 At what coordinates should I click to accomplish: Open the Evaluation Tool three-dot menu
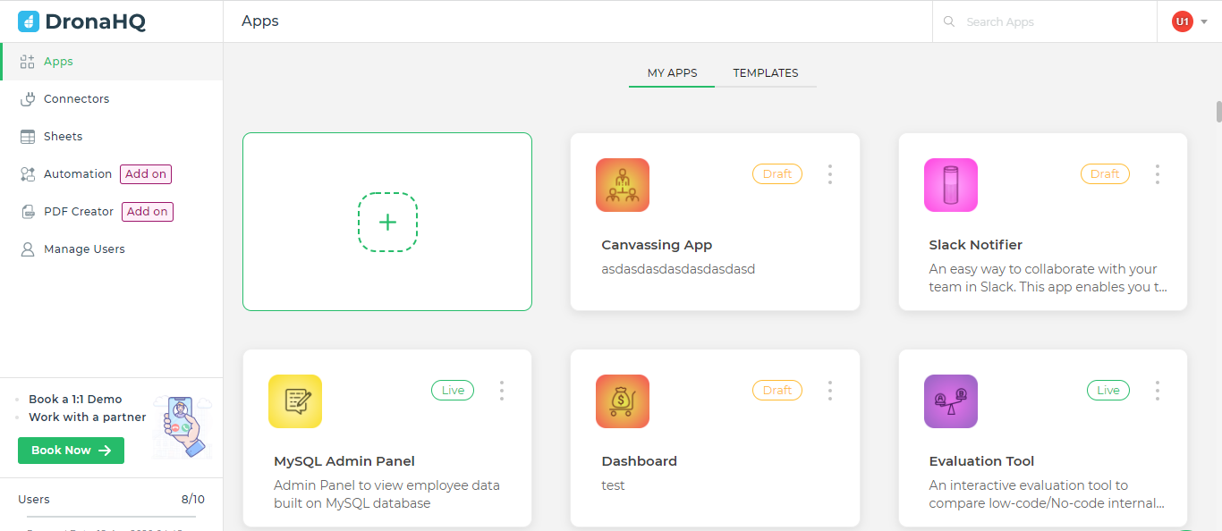pyautogui.click(x=1158, y=391)
